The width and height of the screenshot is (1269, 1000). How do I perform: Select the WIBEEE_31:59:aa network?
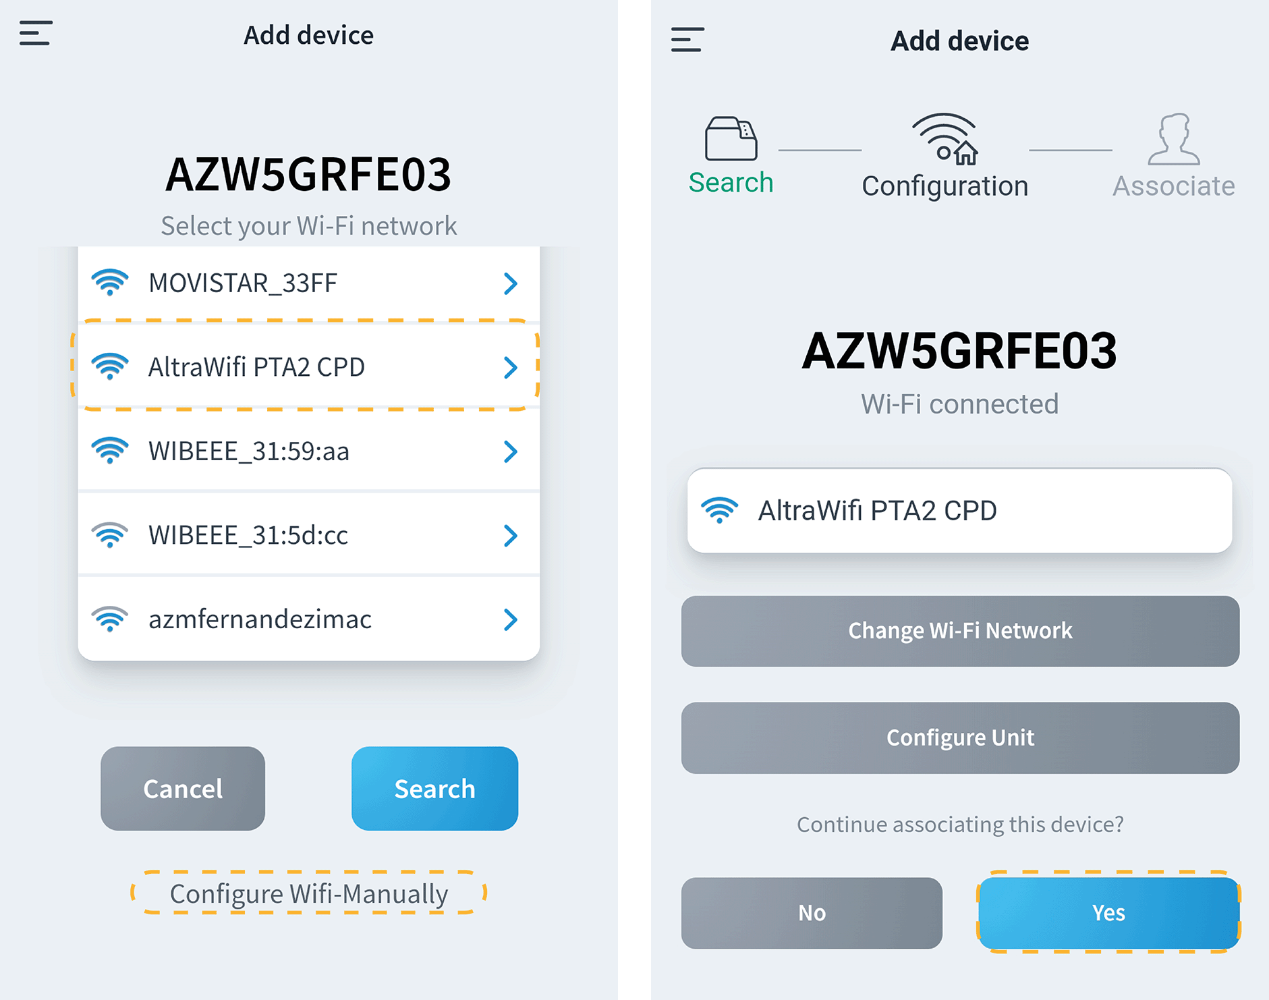[249, 451]
